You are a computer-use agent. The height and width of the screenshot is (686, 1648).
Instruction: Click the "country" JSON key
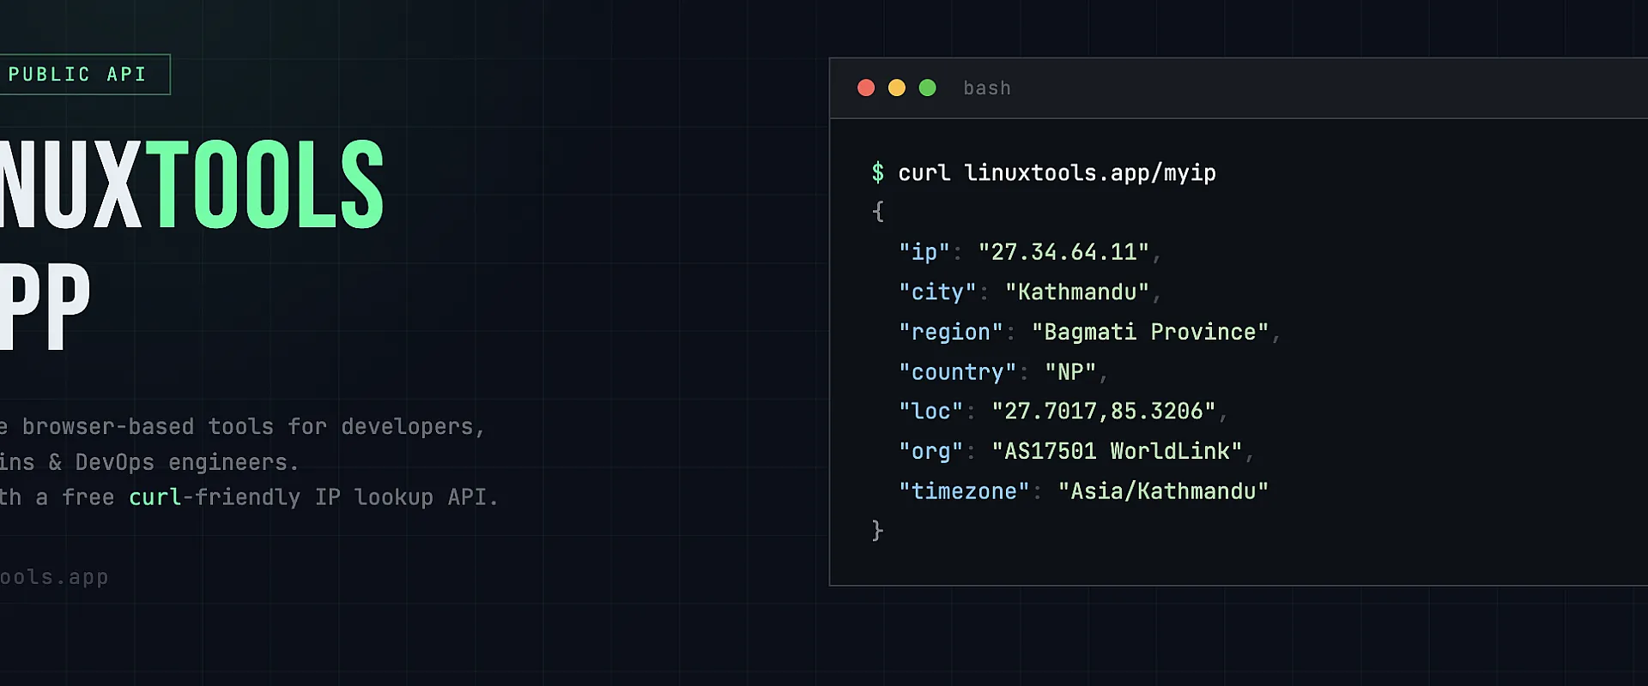[957, 372]
